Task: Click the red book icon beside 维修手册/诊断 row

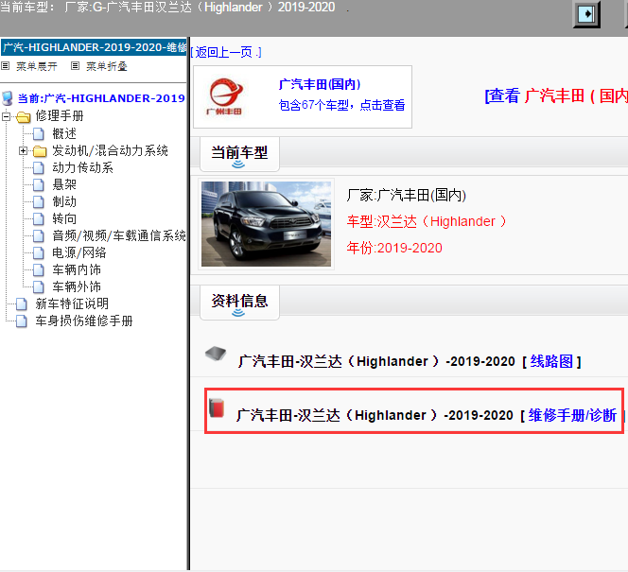Action: 217,407
